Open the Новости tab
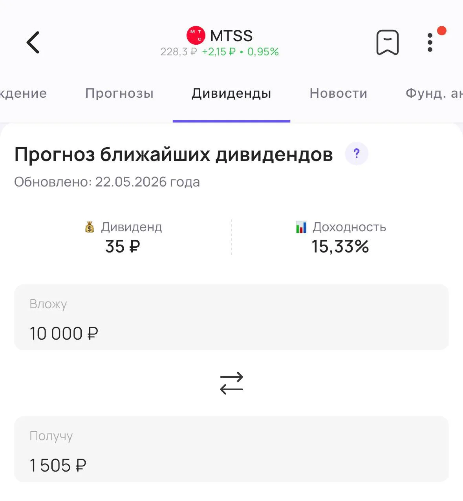 339,93
